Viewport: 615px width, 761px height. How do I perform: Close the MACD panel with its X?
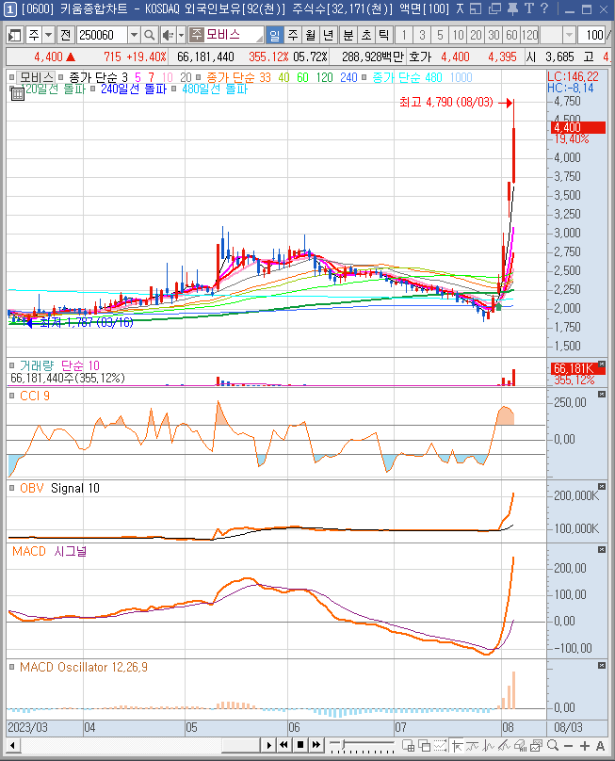602,550
